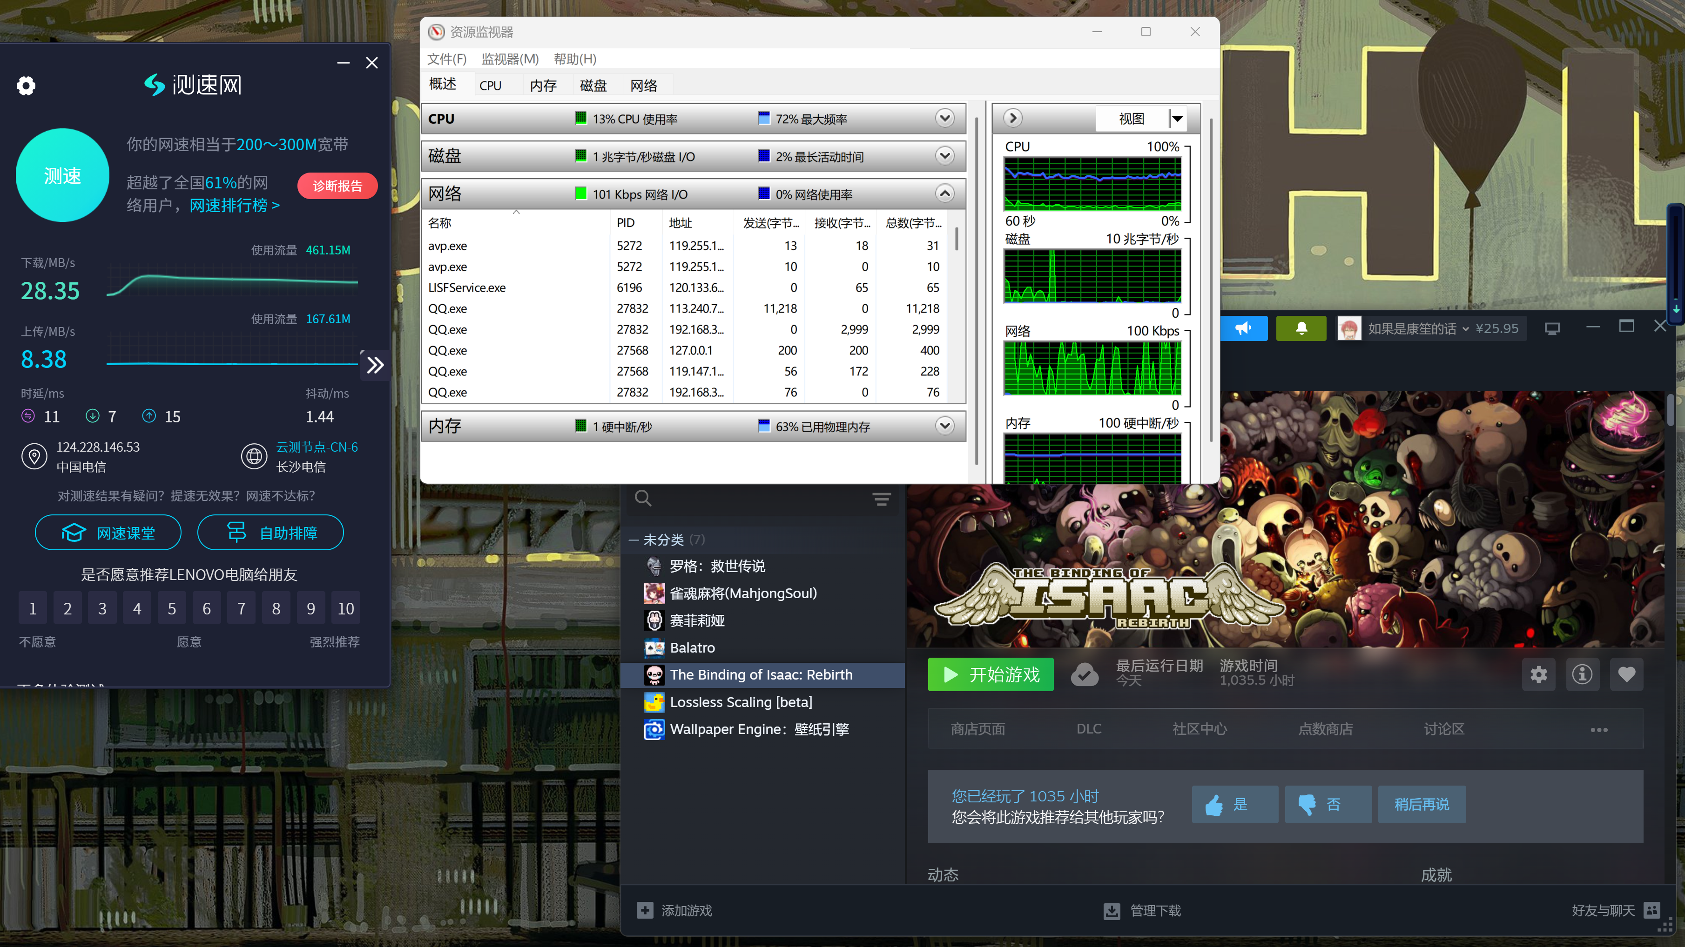The height and width of the screenshot is (947, 1685).
Task: Click 添加游戏 plus icon
Action: [x=645, y=910]
